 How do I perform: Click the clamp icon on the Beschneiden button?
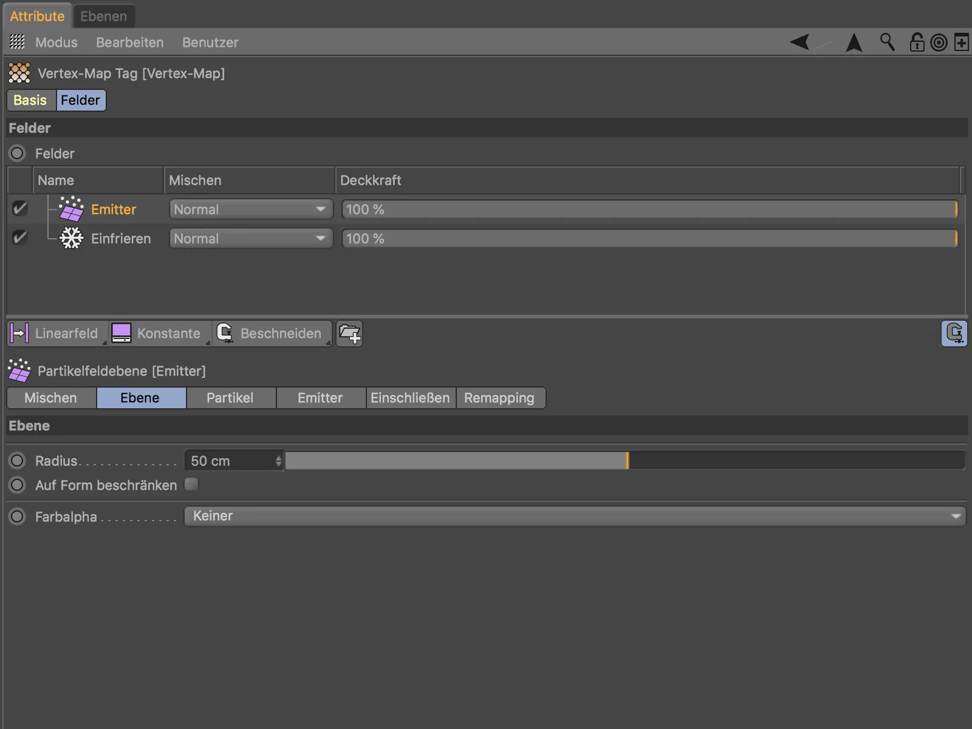[x=225, y=333]
